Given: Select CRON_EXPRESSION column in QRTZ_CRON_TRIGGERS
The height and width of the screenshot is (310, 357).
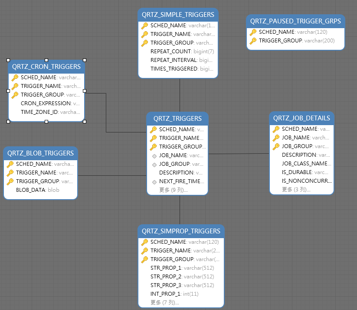Looking at the screenshot, I should [x=50, y=103].
